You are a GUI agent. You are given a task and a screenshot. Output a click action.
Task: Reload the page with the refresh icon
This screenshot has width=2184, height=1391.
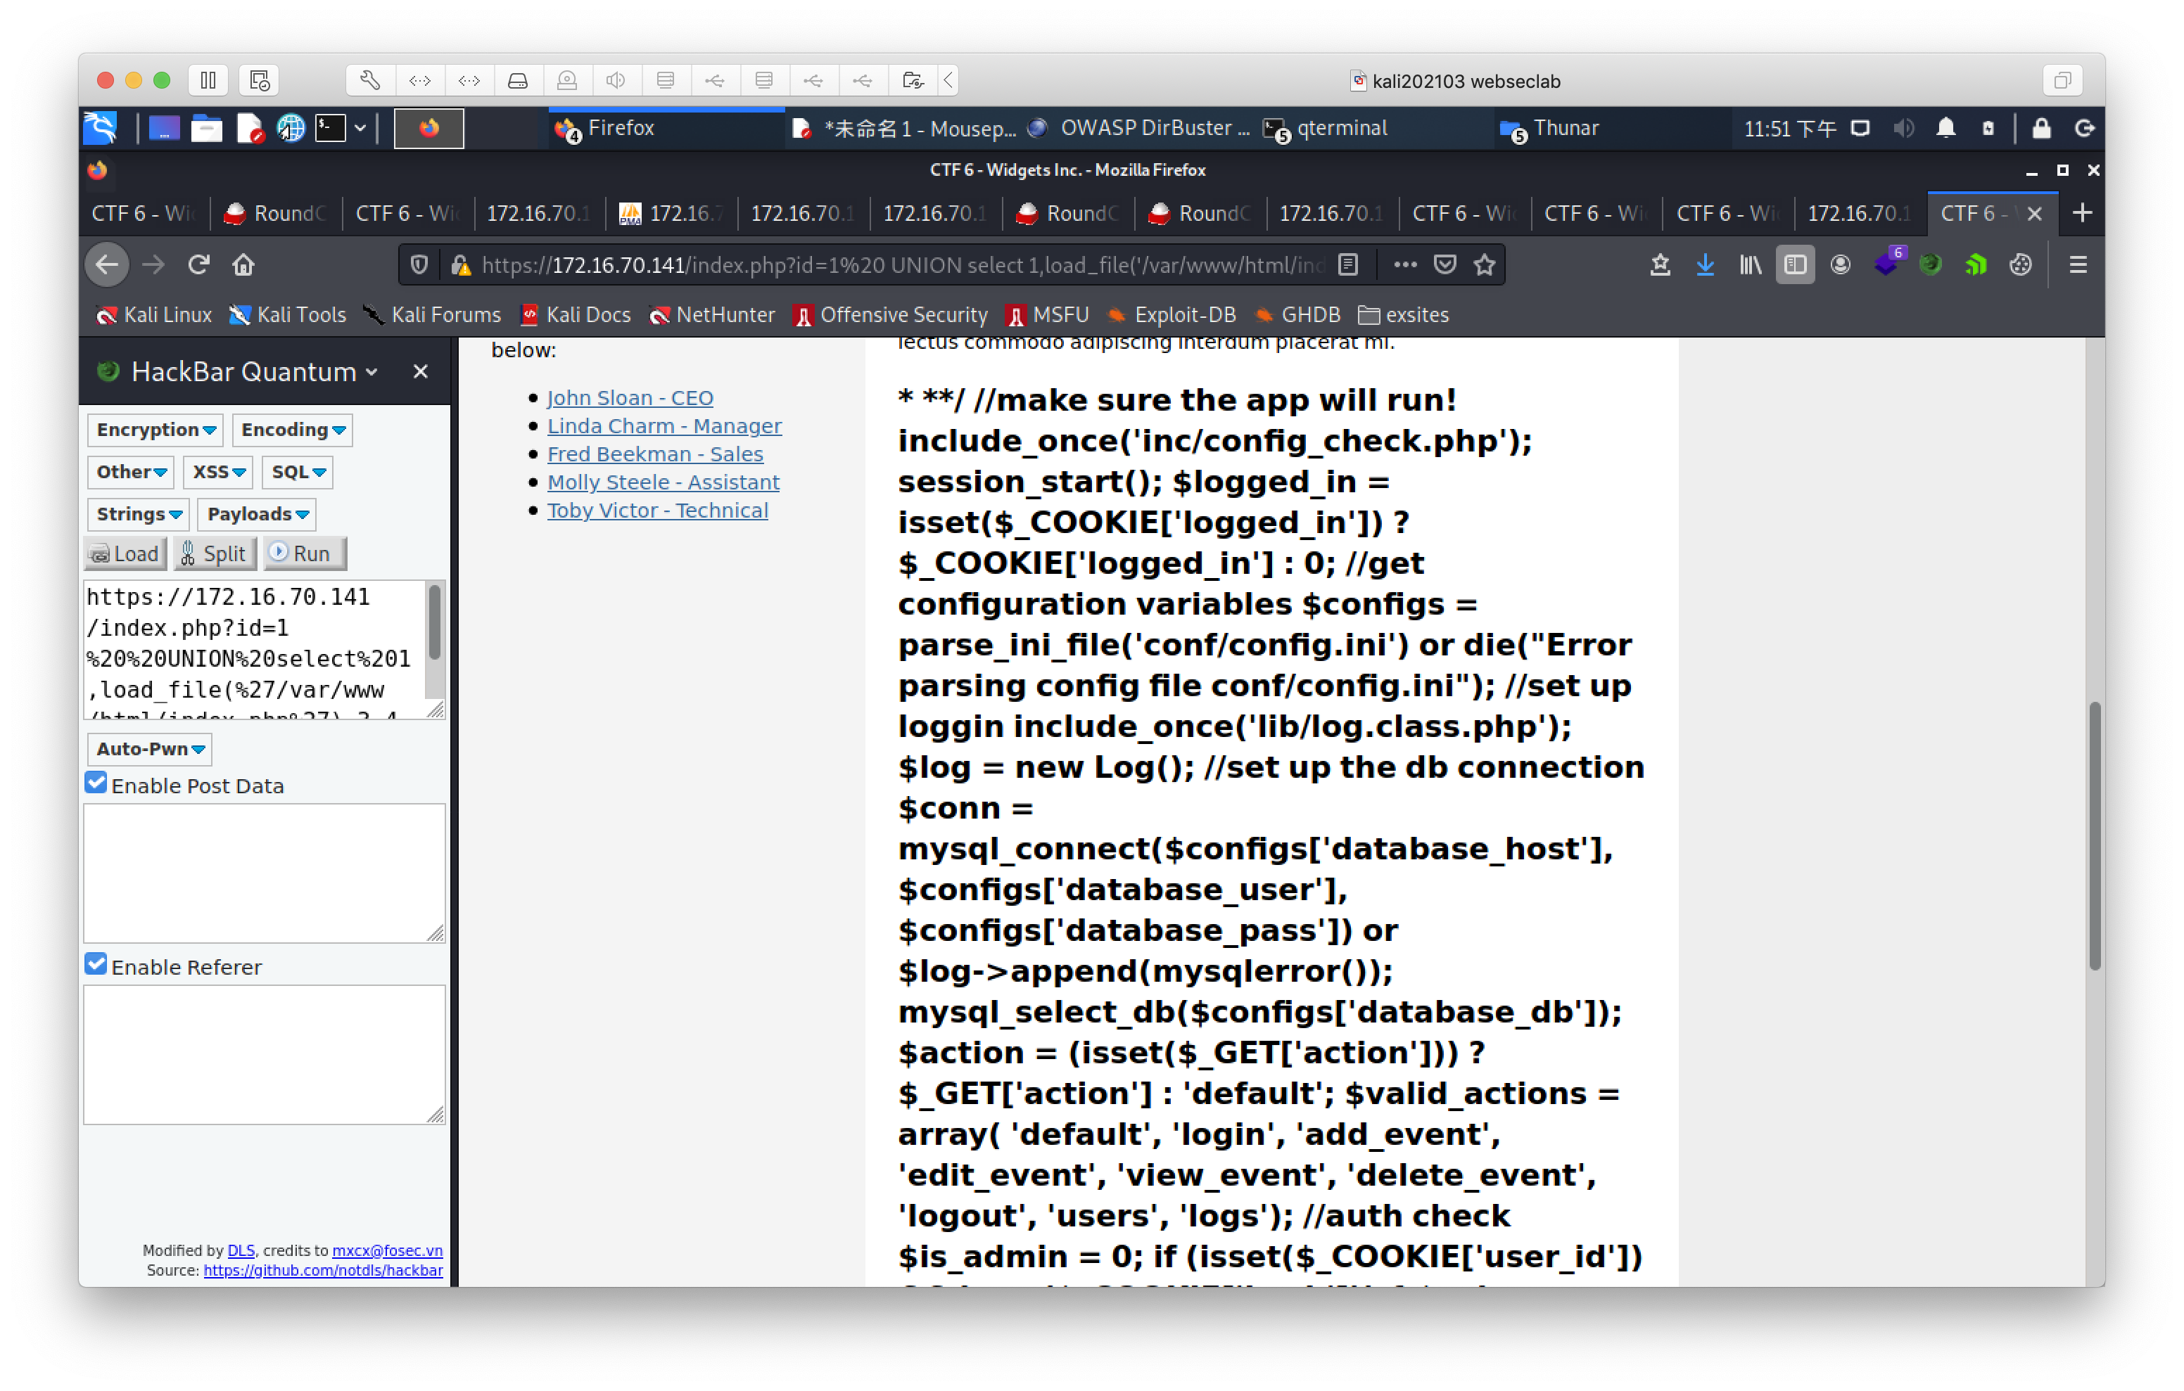198,265
